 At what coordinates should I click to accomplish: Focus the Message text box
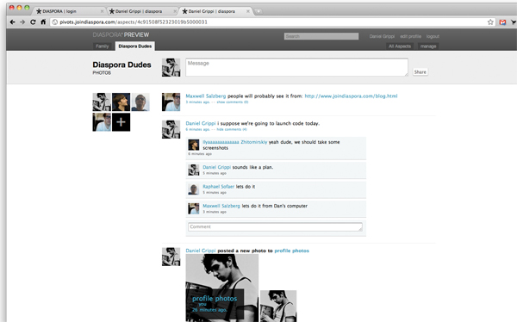pyautogui.click(x=296, y=67)
